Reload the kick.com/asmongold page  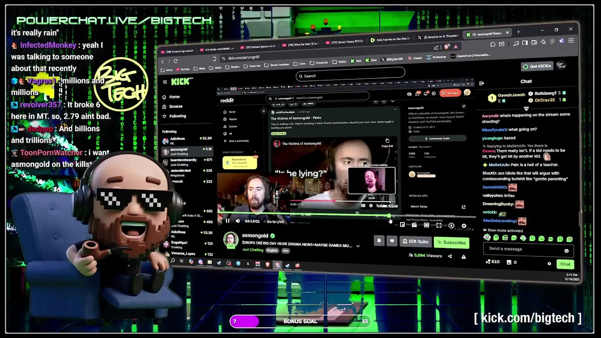pos(176,61)
